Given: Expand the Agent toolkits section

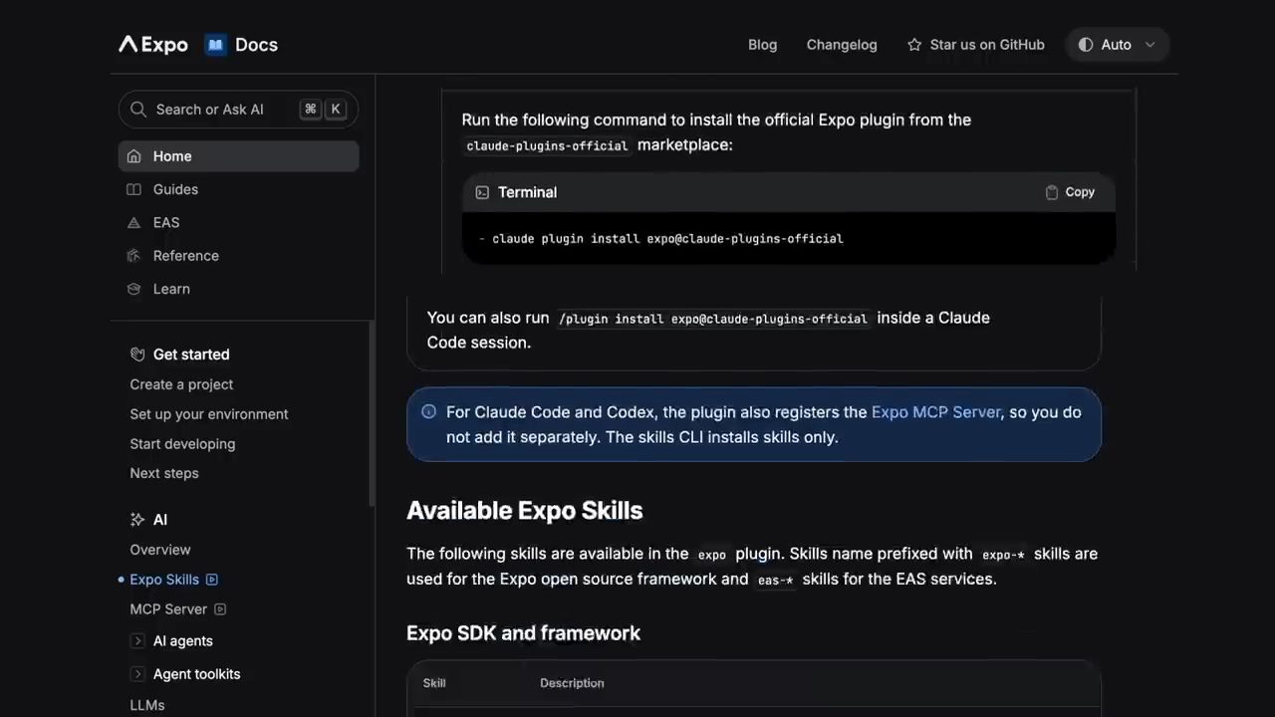Looking at the screenshot, I should coord(137,674).
